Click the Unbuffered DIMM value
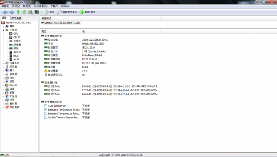The image size is (277, 157). pyautogui.click(x=92, y=56)
